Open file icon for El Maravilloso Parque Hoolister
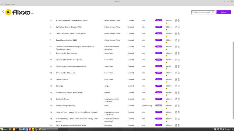234x131 pixels. (x=176, y=92)
